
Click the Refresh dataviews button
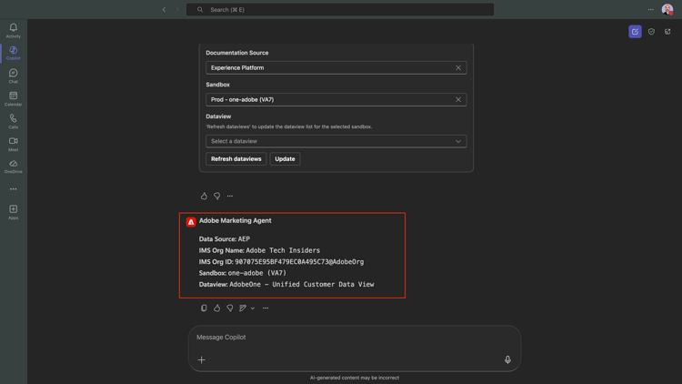tap(236, 159)
